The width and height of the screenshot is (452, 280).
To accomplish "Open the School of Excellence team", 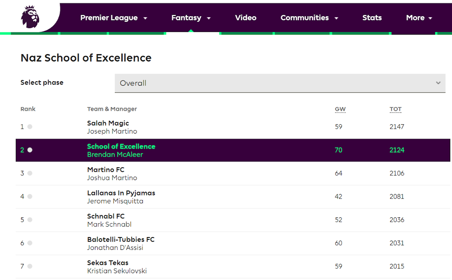I will coord(121,147).
